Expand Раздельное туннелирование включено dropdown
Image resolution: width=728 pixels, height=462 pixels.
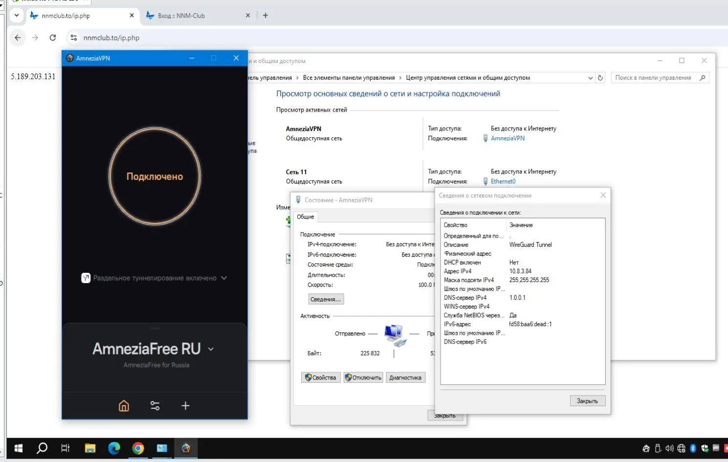pos(224,278)
